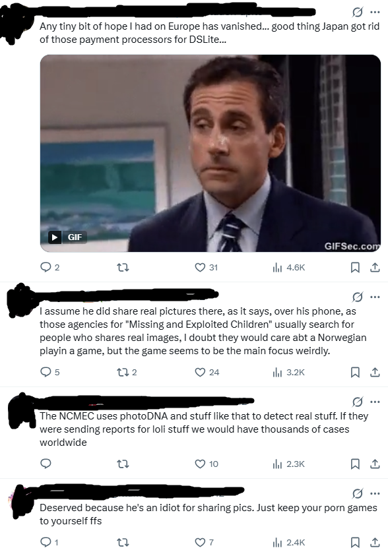The height and width of the screenshot is (554, 388).
Task: Like the tweet with 24 likes
Action: [207, 372]
